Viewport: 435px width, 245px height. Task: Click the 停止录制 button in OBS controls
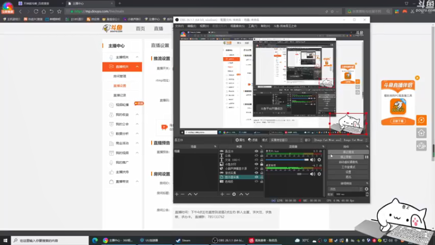point(346,157)
